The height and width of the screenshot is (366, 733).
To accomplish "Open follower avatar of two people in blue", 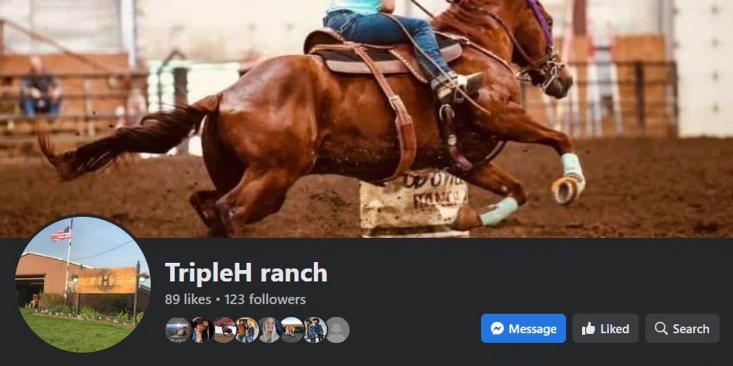I will pyautogui.click(x=314, y=330).
